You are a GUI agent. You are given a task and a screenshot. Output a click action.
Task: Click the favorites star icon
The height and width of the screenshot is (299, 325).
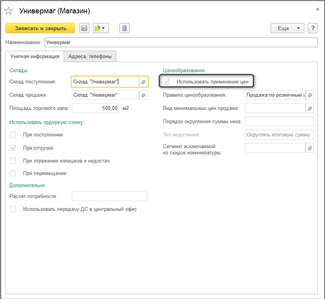pos(9,11)
